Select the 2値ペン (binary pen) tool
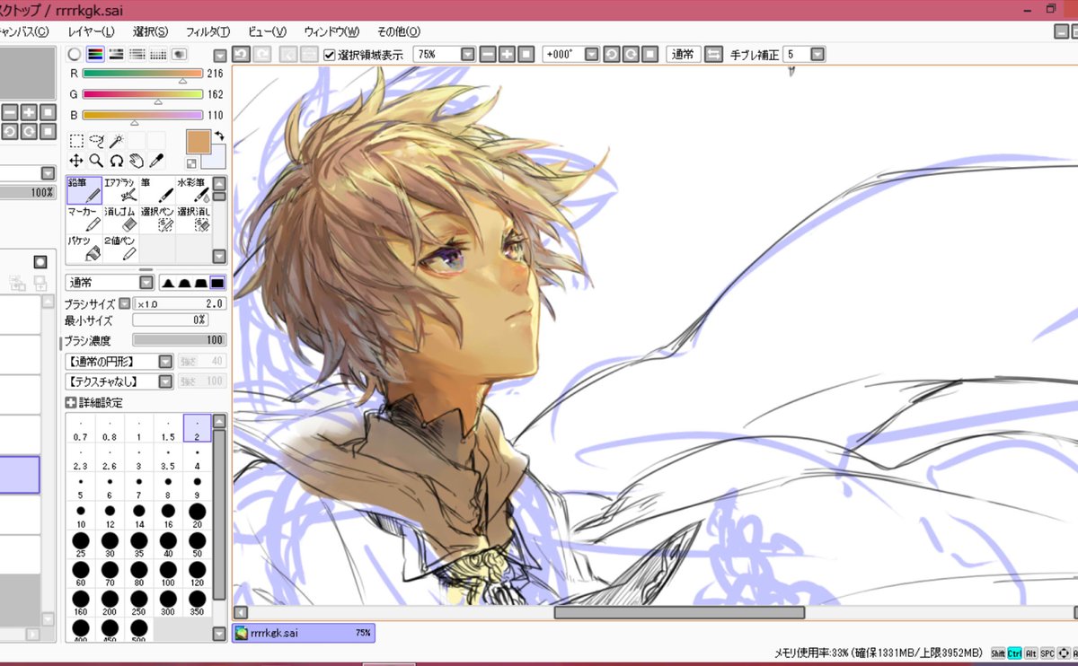This screenshot has width=1078, height=666. click(120, 250)
